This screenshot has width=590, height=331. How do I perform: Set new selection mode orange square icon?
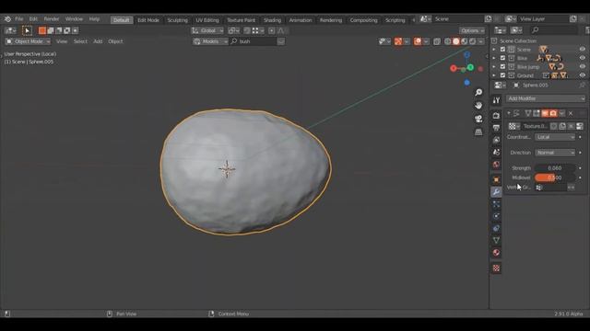tap(42, 30)
